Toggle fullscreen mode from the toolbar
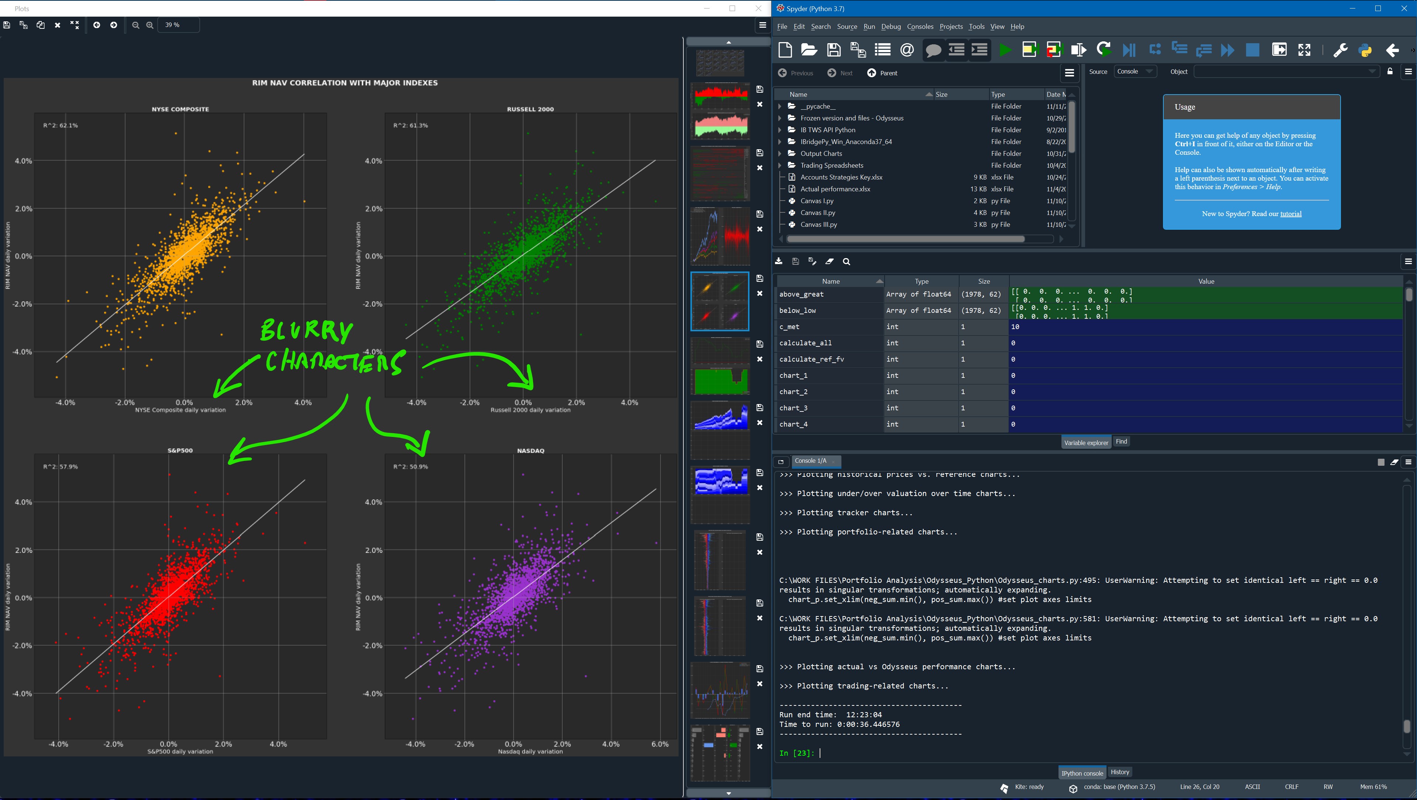Viewport: 1417px width, 800px height. coord(1304,49)
